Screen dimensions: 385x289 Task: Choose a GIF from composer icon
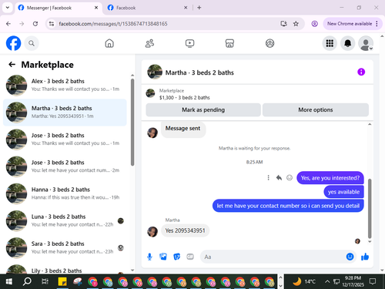(190, 257)
